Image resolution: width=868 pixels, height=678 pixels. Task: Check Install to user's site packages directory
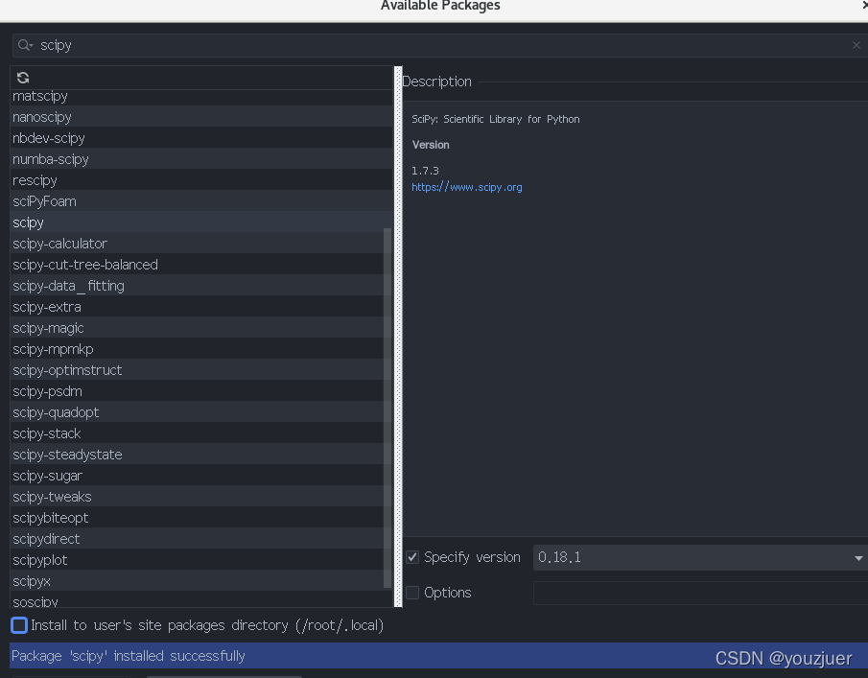(x=17, y=625)
